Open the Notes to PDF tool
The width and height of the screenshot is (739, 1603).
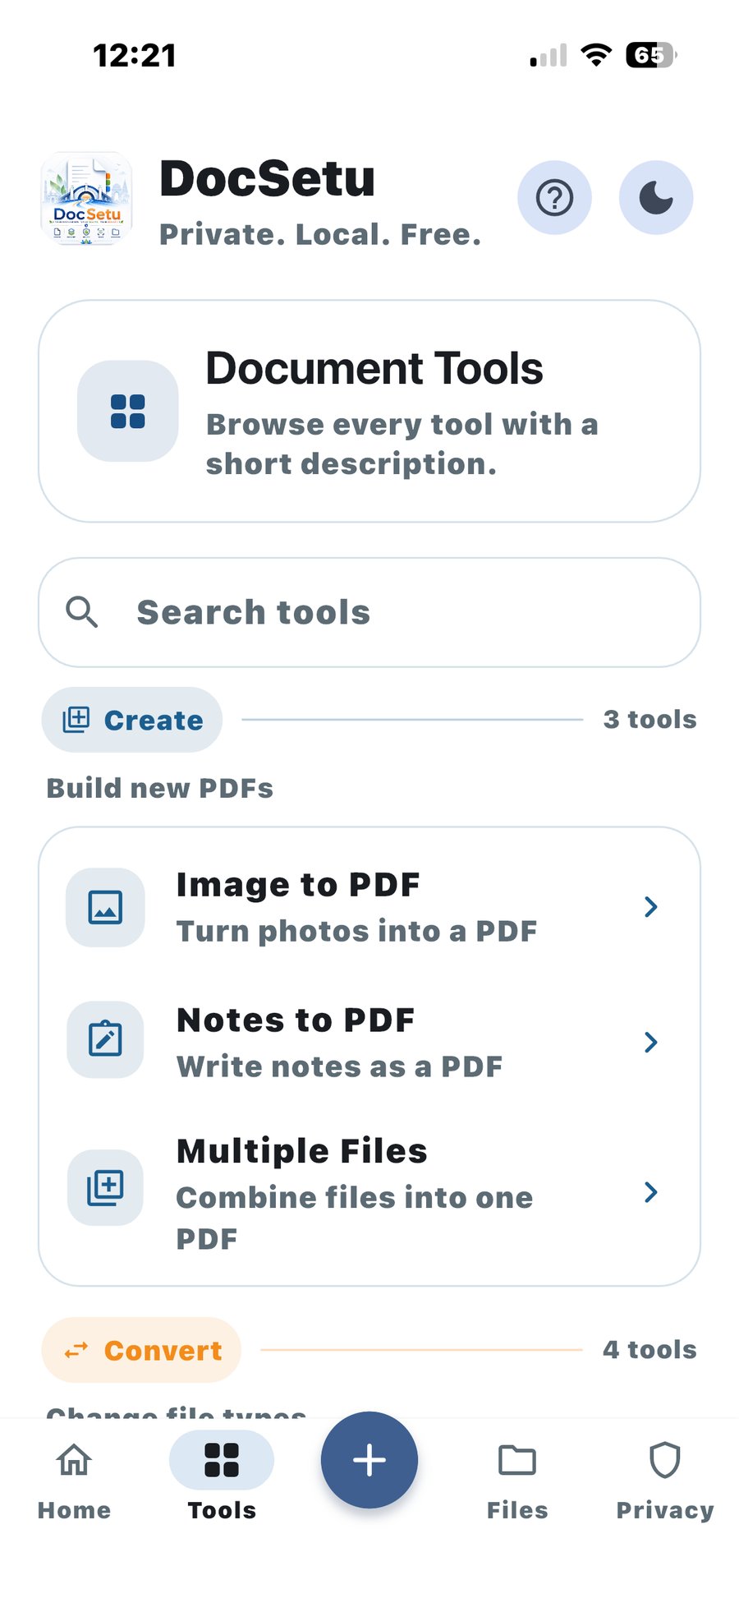point(369,1042)
